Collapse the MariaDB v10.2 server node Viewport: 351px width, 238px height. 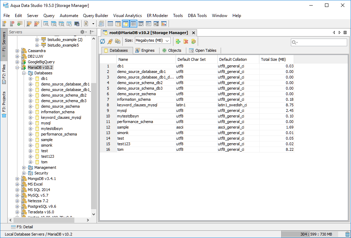tap(17, 67)
